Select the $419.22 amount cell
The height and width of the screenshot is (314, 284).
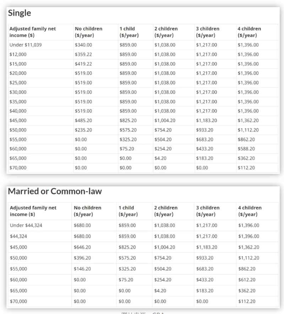pos(83,64)
